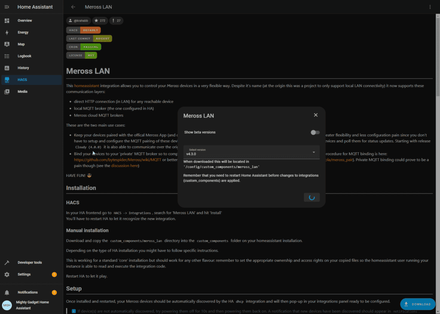440x314 pixels.
Task: Close the Meross LAN dialog with the X
Action: (x=316, y=115)
